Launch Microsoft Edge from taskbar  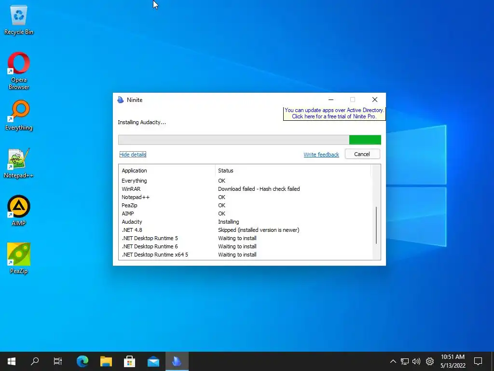click(x=82, y=361)
